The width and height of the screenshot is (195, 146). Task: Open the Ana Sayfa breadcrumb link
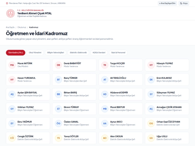coord(10,27)
